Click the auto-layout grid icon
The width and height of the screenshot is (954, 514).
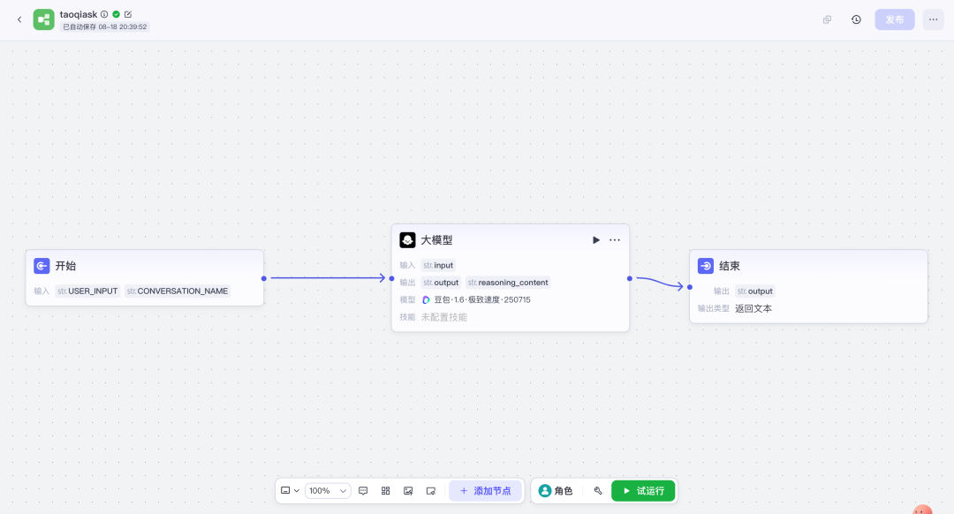coord(386,490)
